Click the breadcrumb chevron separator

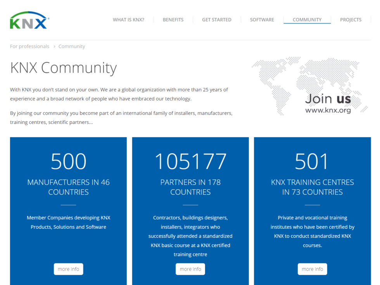[54, 47]
